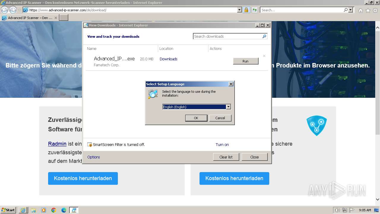
Task: Select the Advanced IP Scanner tab
Action: (30, 18)
